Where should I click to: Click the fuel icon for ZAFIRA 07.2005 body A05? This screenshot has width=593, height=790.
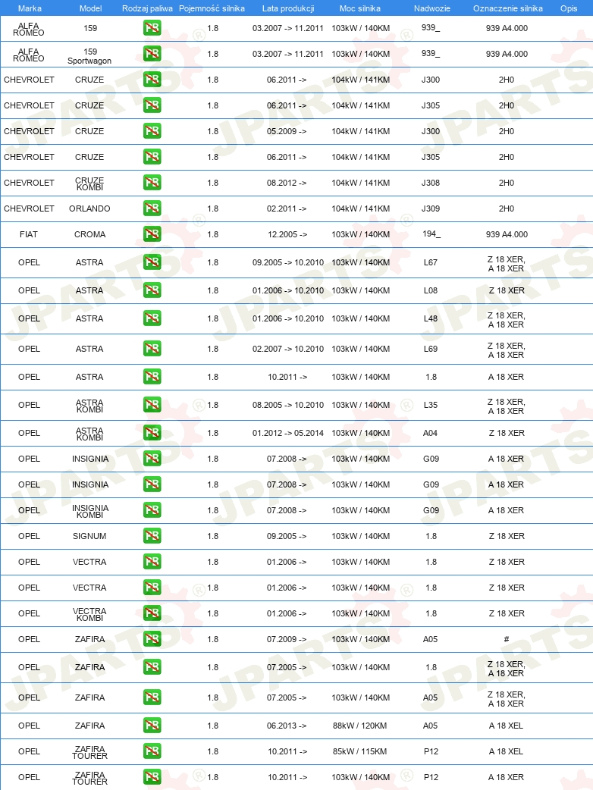152,698
